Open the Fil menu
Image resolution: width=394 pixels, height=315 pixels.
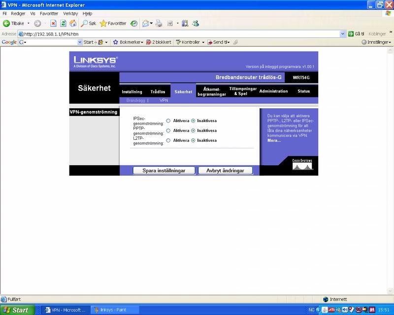[4, 14]
